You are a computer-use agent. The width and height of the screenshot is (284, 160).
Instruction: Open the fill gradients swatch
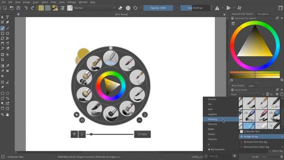click(x=41, y=8)
